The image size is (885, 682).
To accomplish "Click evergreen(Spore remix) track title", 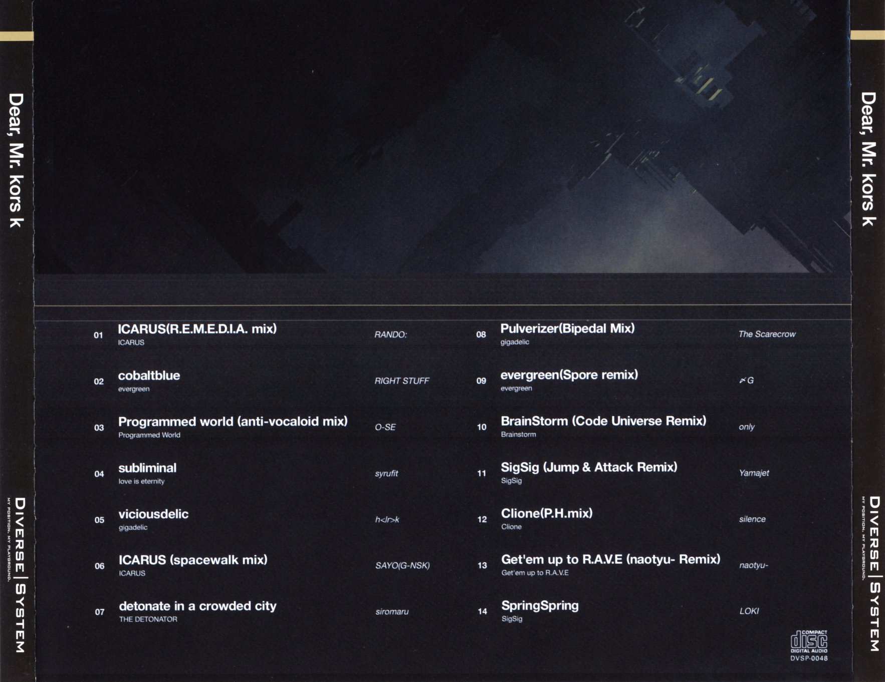I will tap(569, 375).
